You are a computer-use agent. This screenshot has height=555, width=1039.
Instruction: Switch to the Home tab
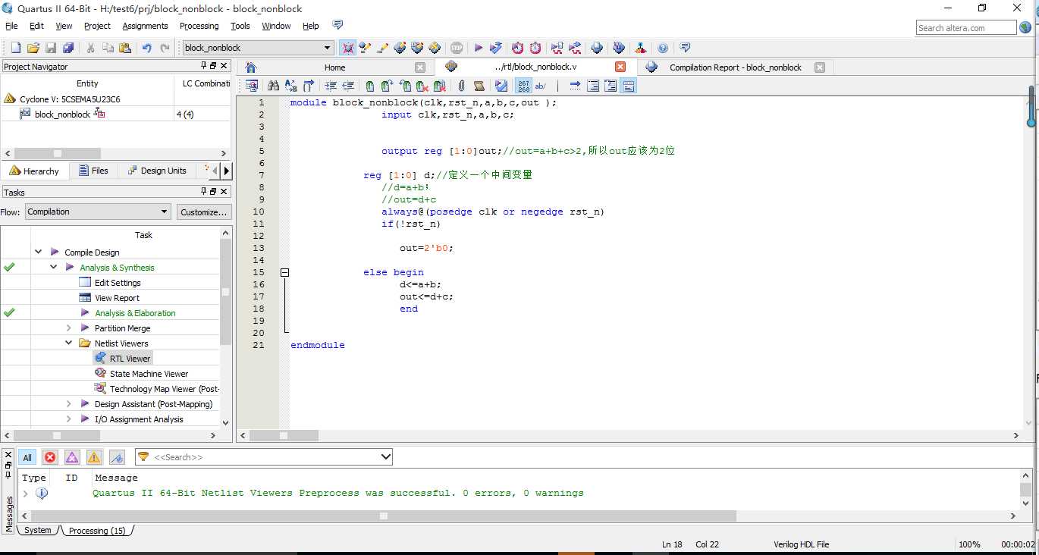point(334,67)
